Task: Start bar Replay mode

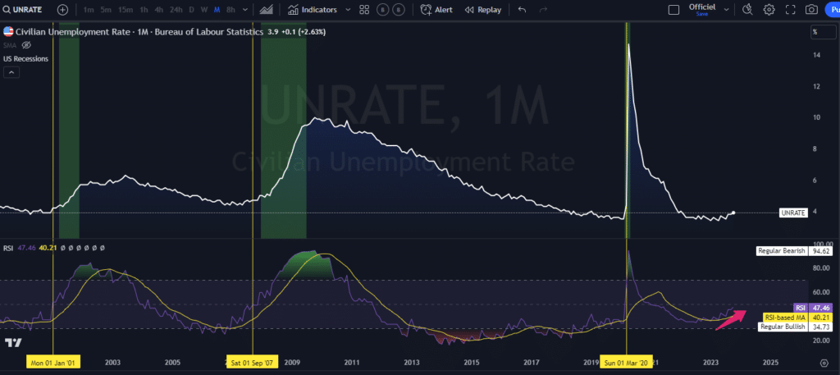Action: pos(482,10)
